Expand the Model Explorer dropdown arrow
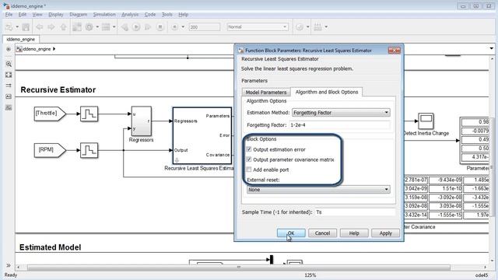 point(114,27)
